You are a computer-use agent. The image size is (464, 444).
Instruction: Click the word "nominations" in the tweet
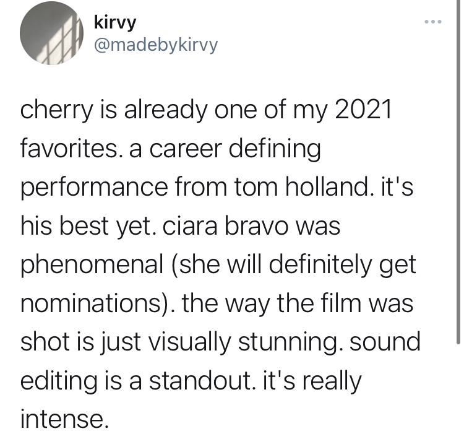point(90,303)
